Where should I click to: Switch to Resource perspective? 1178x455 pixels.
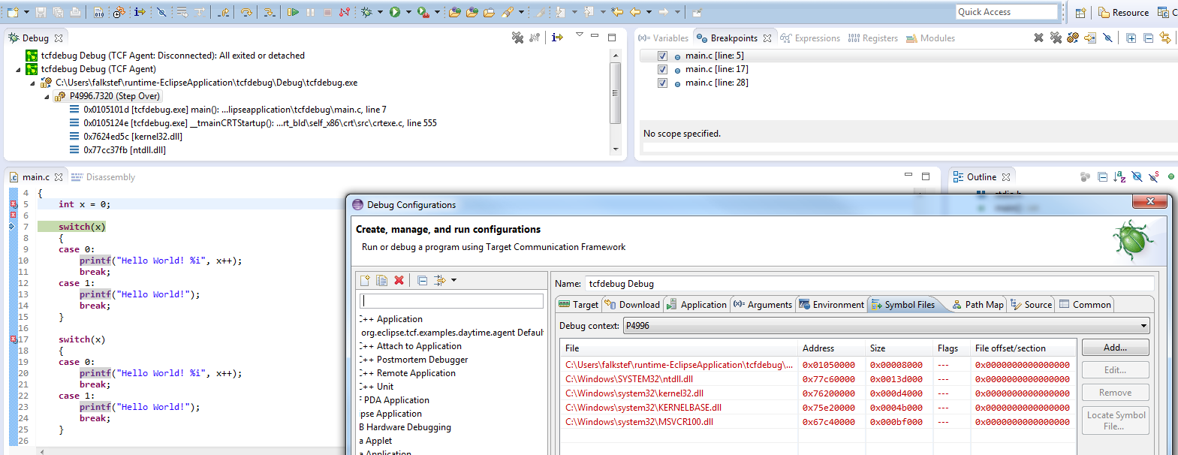pos(1123,13)
